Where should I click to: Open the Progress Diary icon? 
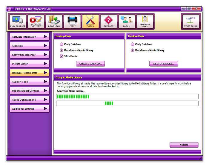point(145,21)
